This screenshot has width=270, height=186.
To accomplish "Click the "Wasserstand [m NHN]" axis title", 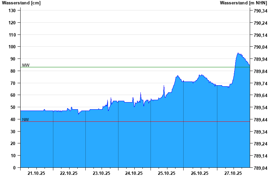I will pyautogui.click(x=243, y=3).
